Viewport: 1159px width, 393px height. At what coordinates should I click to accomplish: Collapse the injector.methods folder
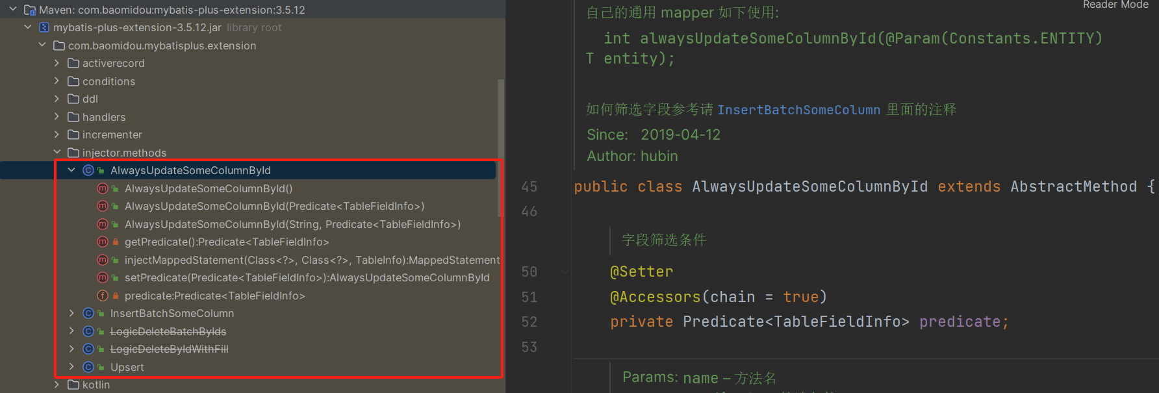point(57,153)
